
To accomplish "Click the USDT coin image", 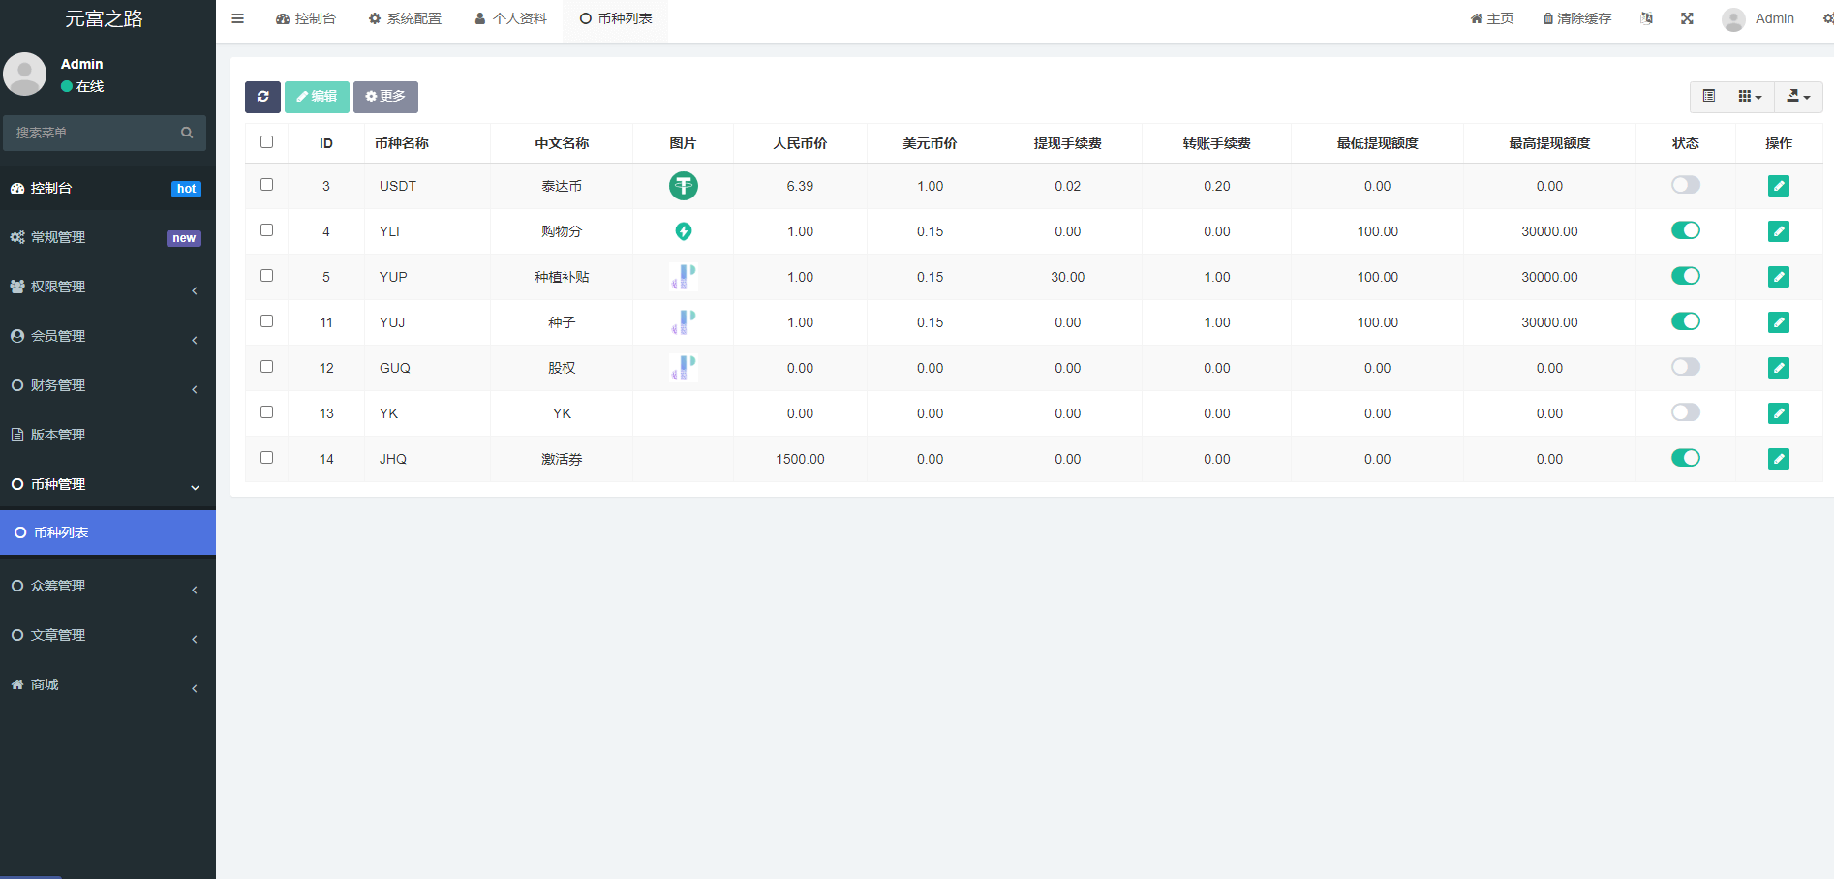I will coord(683,186).
